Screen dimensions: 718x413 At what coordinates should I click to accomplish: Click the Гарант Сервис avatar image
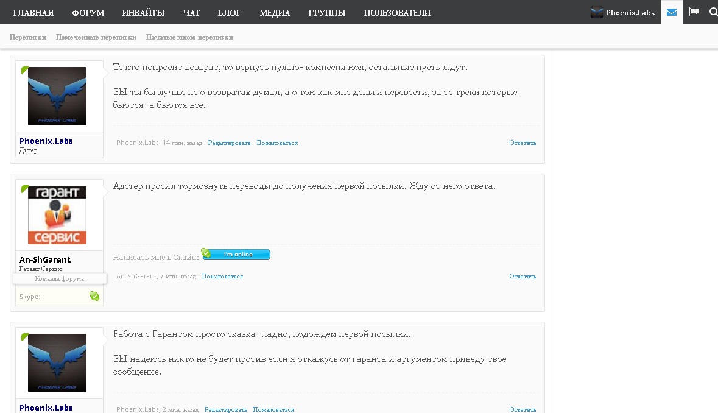(57, 215)
